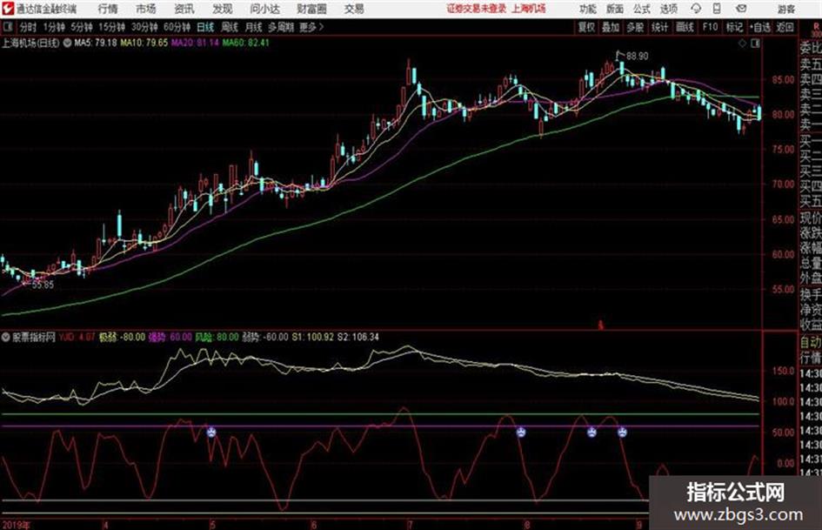Click the MA60: 82.41 value label
Screen dimensions: 822x530
coord(245,43)
